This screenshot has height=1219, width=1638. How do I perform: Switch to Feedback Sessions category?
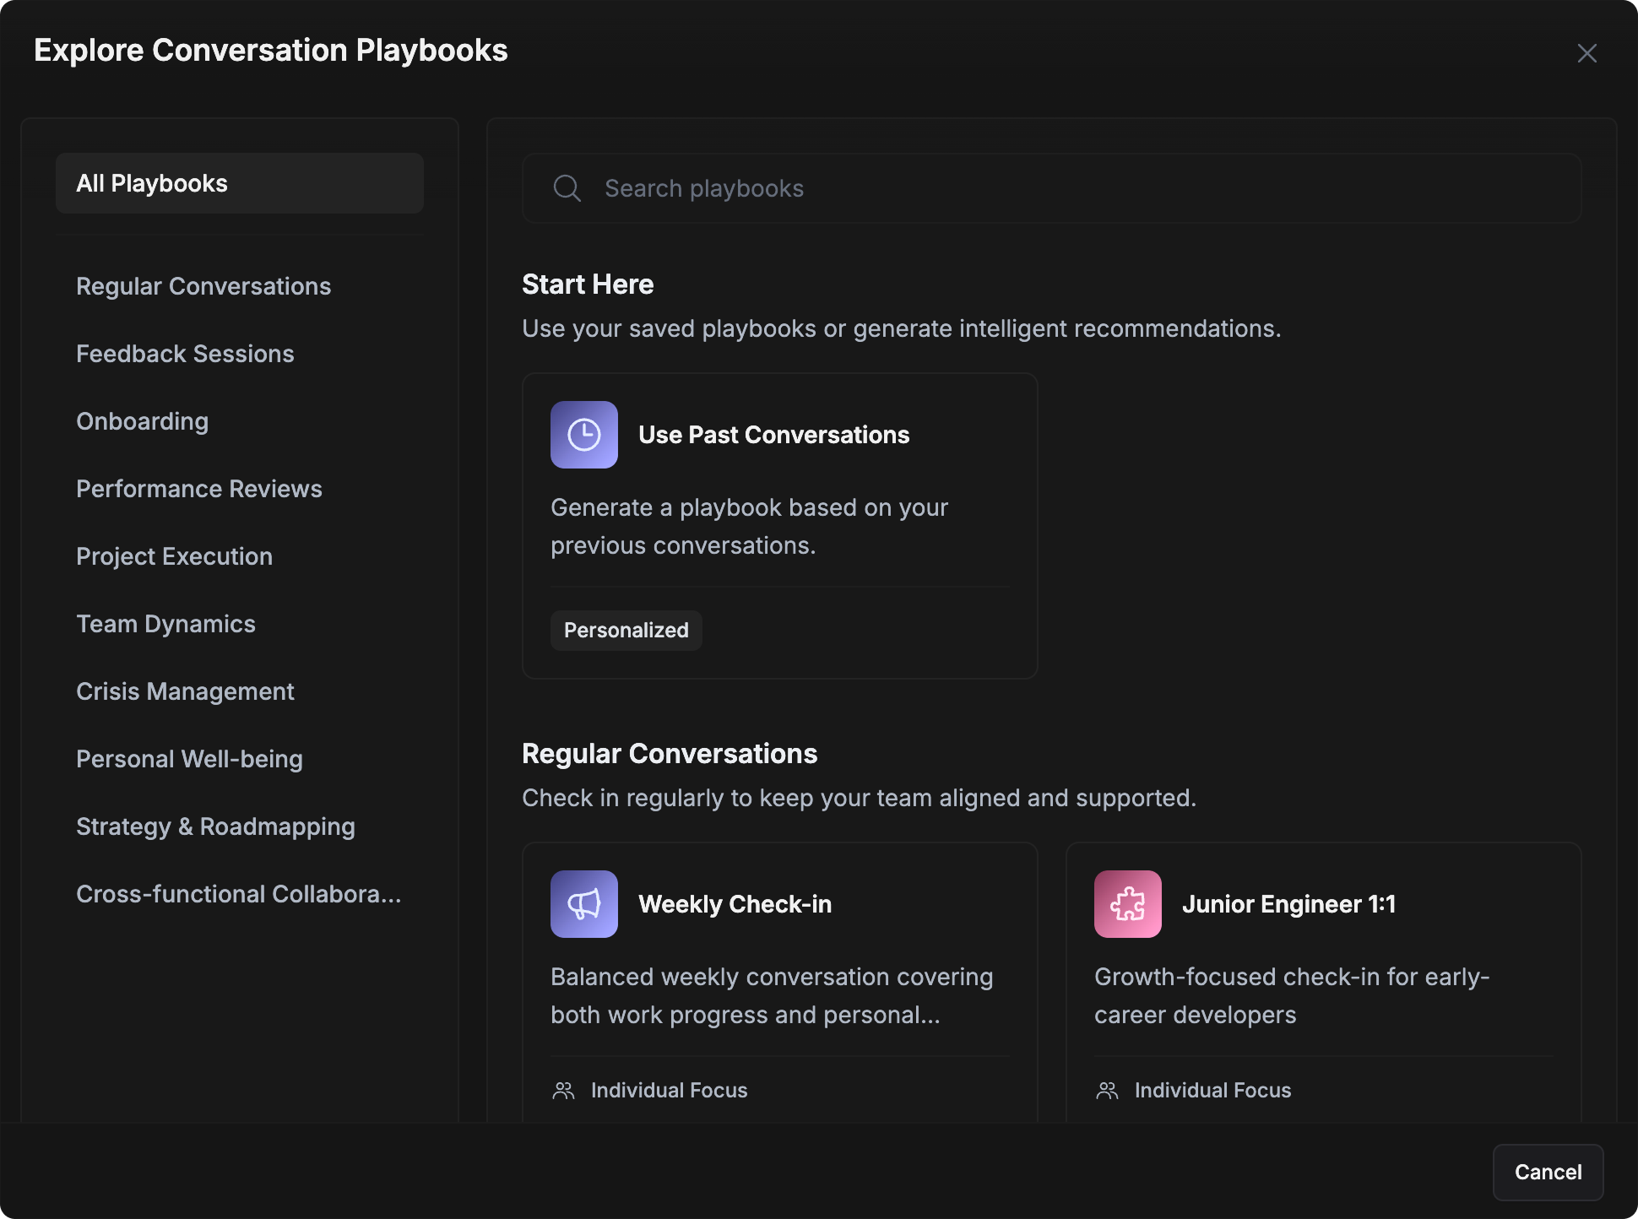(185, 354)
